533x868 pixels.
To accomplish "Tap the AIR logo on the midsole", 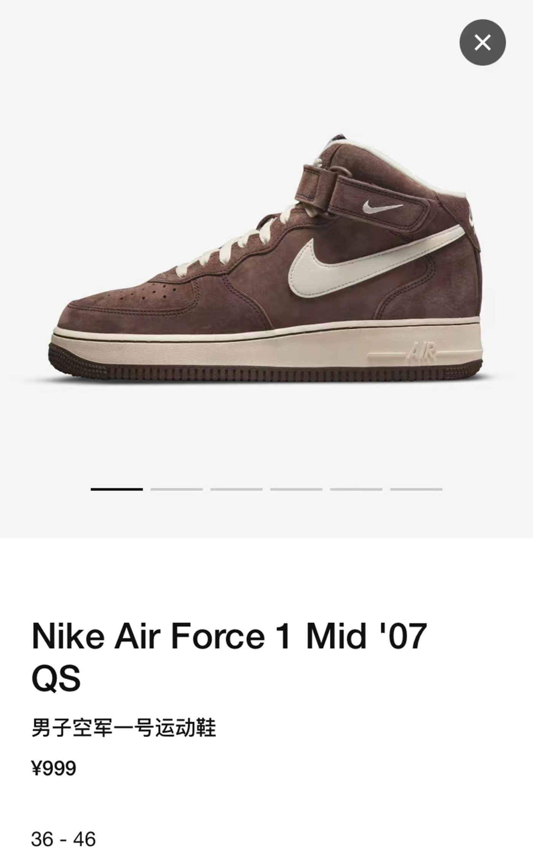I will (x=422, y=352).
